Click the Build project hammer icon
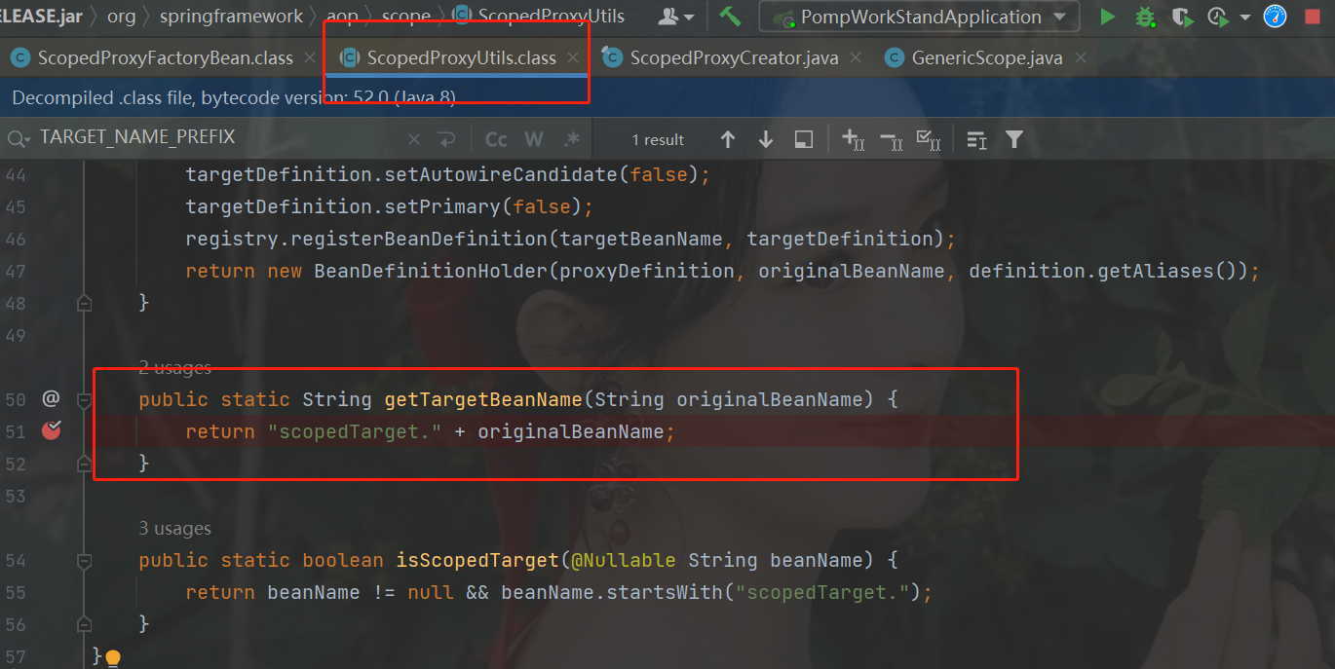The image size is (1335, 669). pyautogui.click(x=730, y=17)
